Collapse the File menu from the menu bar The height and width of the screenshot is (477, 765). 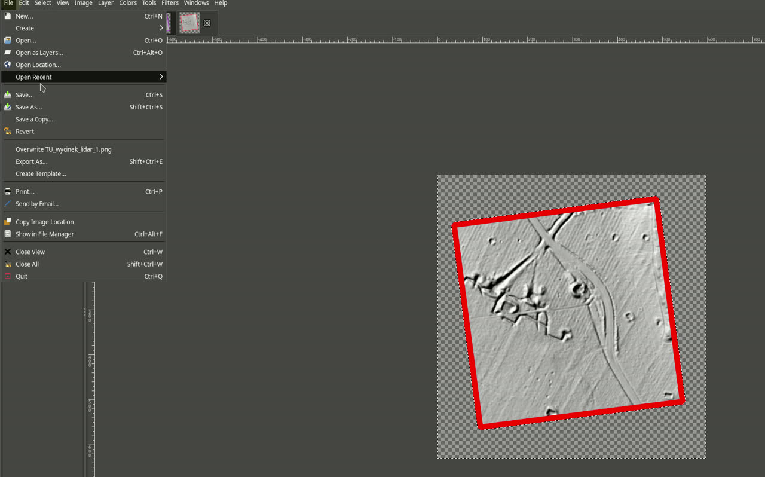(x=8, y=3)
